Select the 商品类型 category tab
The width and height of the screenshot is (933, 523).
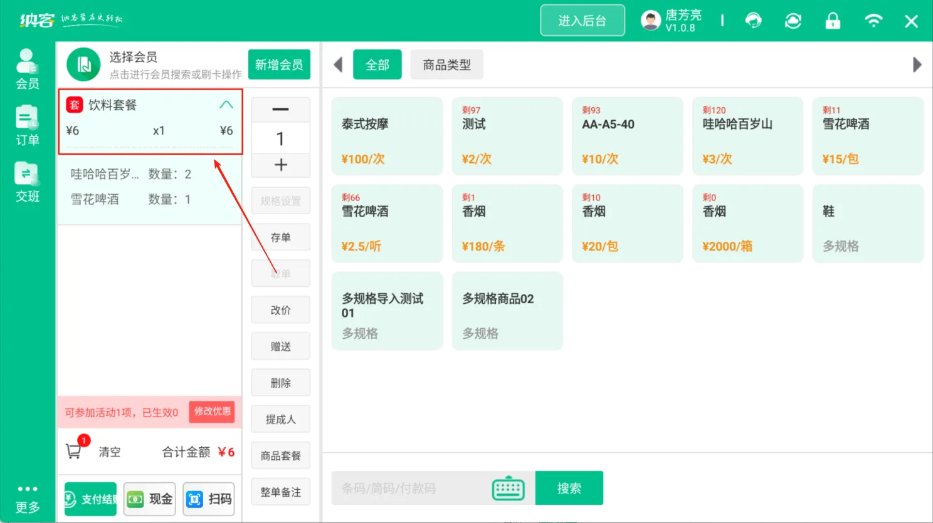pos(446,64)
